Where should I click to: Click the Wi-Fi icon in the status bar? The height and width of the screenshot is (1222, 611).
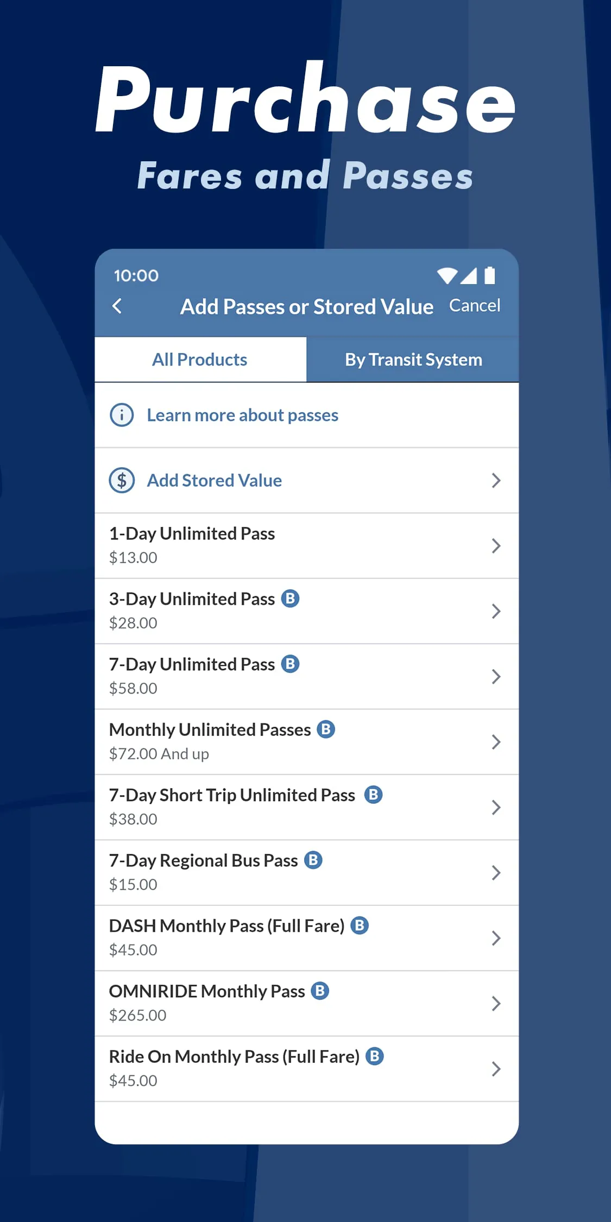tap(447, 276)
